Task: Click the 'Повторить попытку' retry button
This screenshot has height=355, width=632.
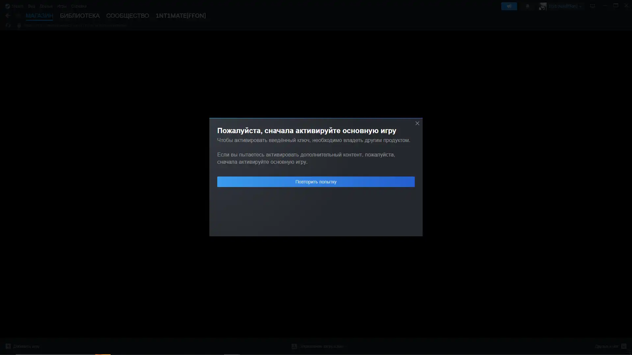Action: [x=316, y=182]
